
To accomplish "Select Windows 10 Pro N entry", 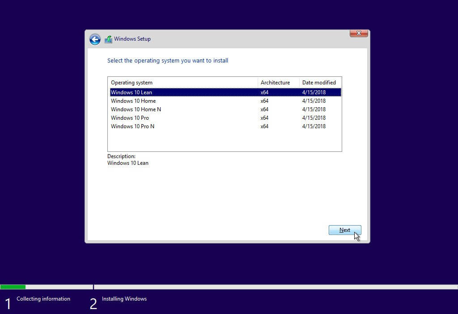I will (225, 126).
